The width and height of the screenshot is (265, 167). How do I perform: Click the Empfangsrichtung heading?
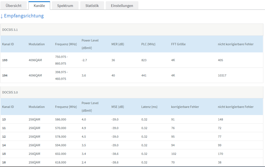(x=22, y=16)
